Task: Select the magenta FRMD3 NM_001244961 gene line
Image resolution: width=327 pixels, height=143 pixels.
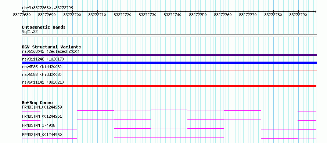Action: click(x=169, y=120)
